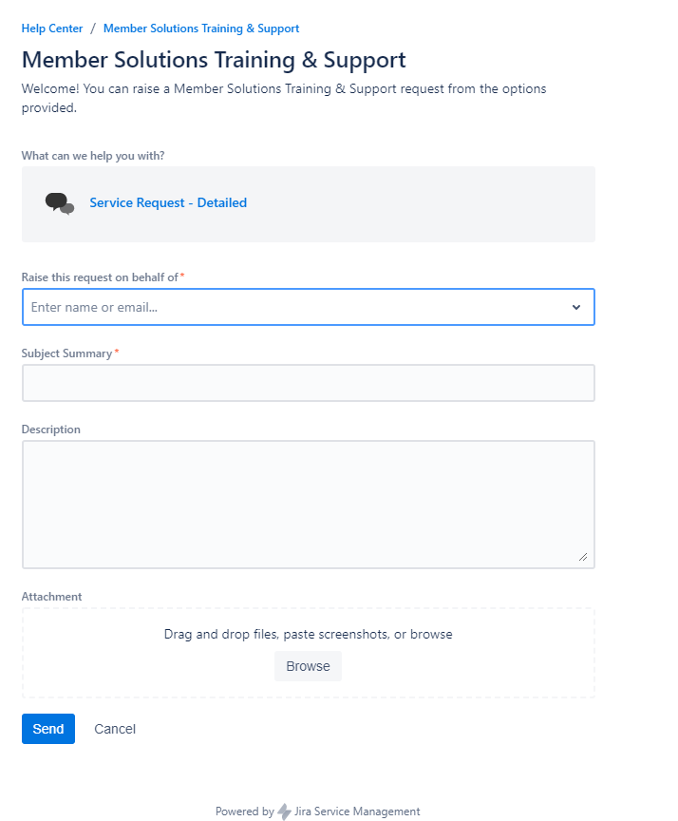
Task: Click the Member Solutions Training & Support heading
Action: click(214, 60)
